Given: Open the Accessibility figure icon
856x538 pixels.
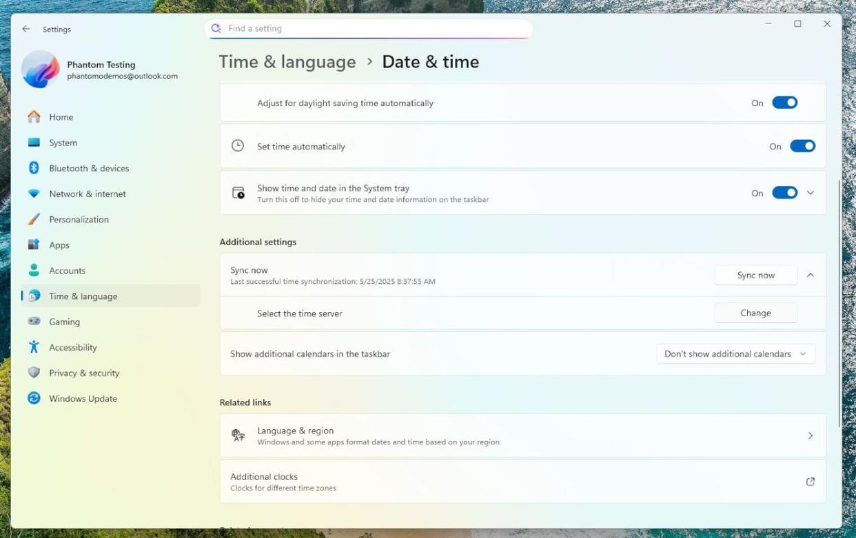Looking at the screenshot, I should point(34,347).
